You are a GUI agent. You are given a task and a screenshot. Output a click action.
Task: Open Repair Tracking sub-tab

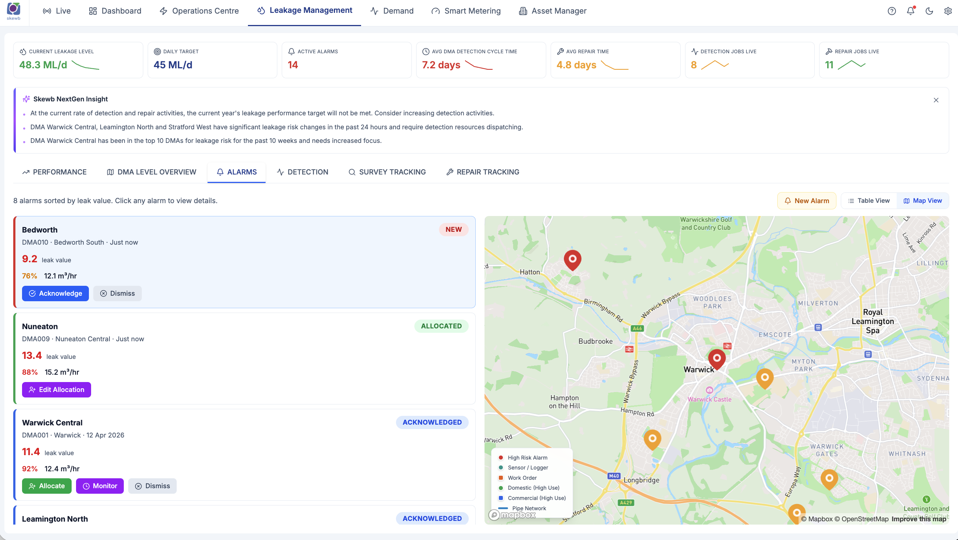482,172
